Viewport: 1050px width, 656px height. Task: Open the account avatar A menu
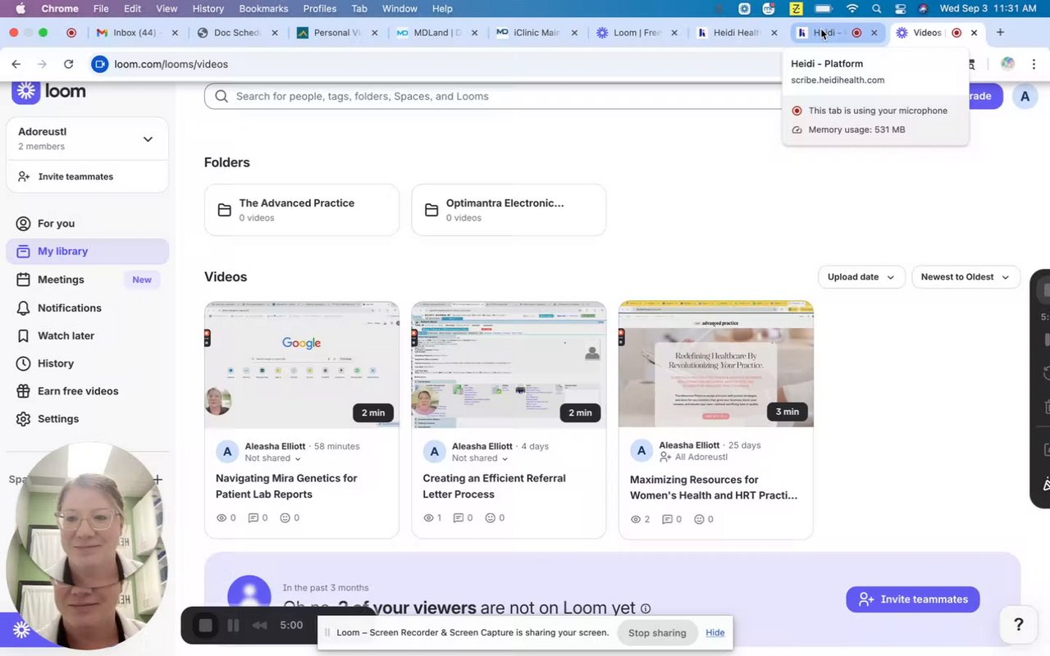pyautogui.click(x=1025, y=96)
